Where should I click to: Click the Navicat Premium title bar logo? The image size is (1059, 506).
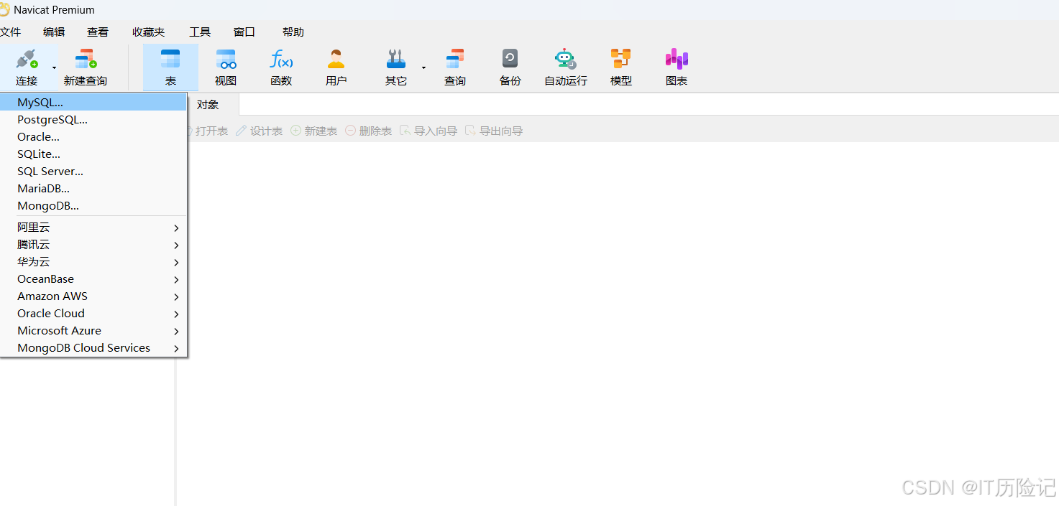4,10
